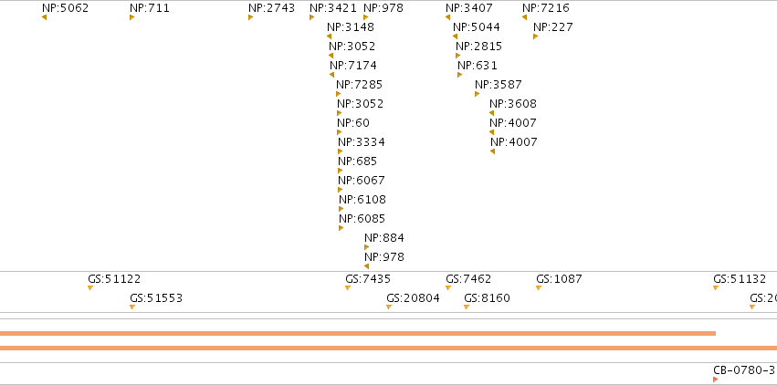This screenshot has height=385, width=777.
Task: Click the NP:7174 feature marker
Action: point(331,75)
